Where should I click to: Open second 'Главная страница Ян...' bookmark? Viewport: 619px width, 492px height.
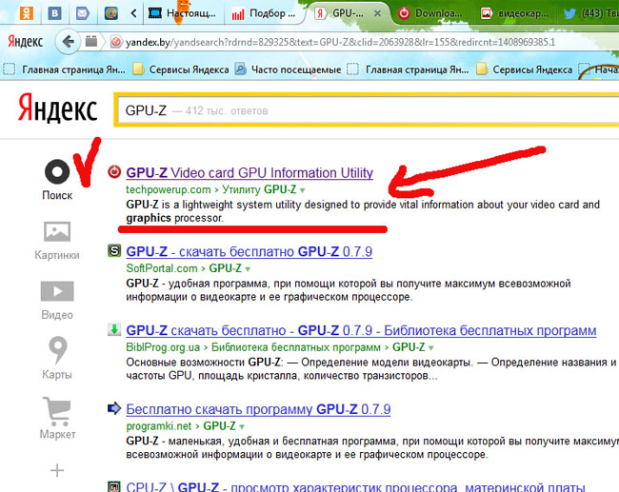tap(408, 69)
